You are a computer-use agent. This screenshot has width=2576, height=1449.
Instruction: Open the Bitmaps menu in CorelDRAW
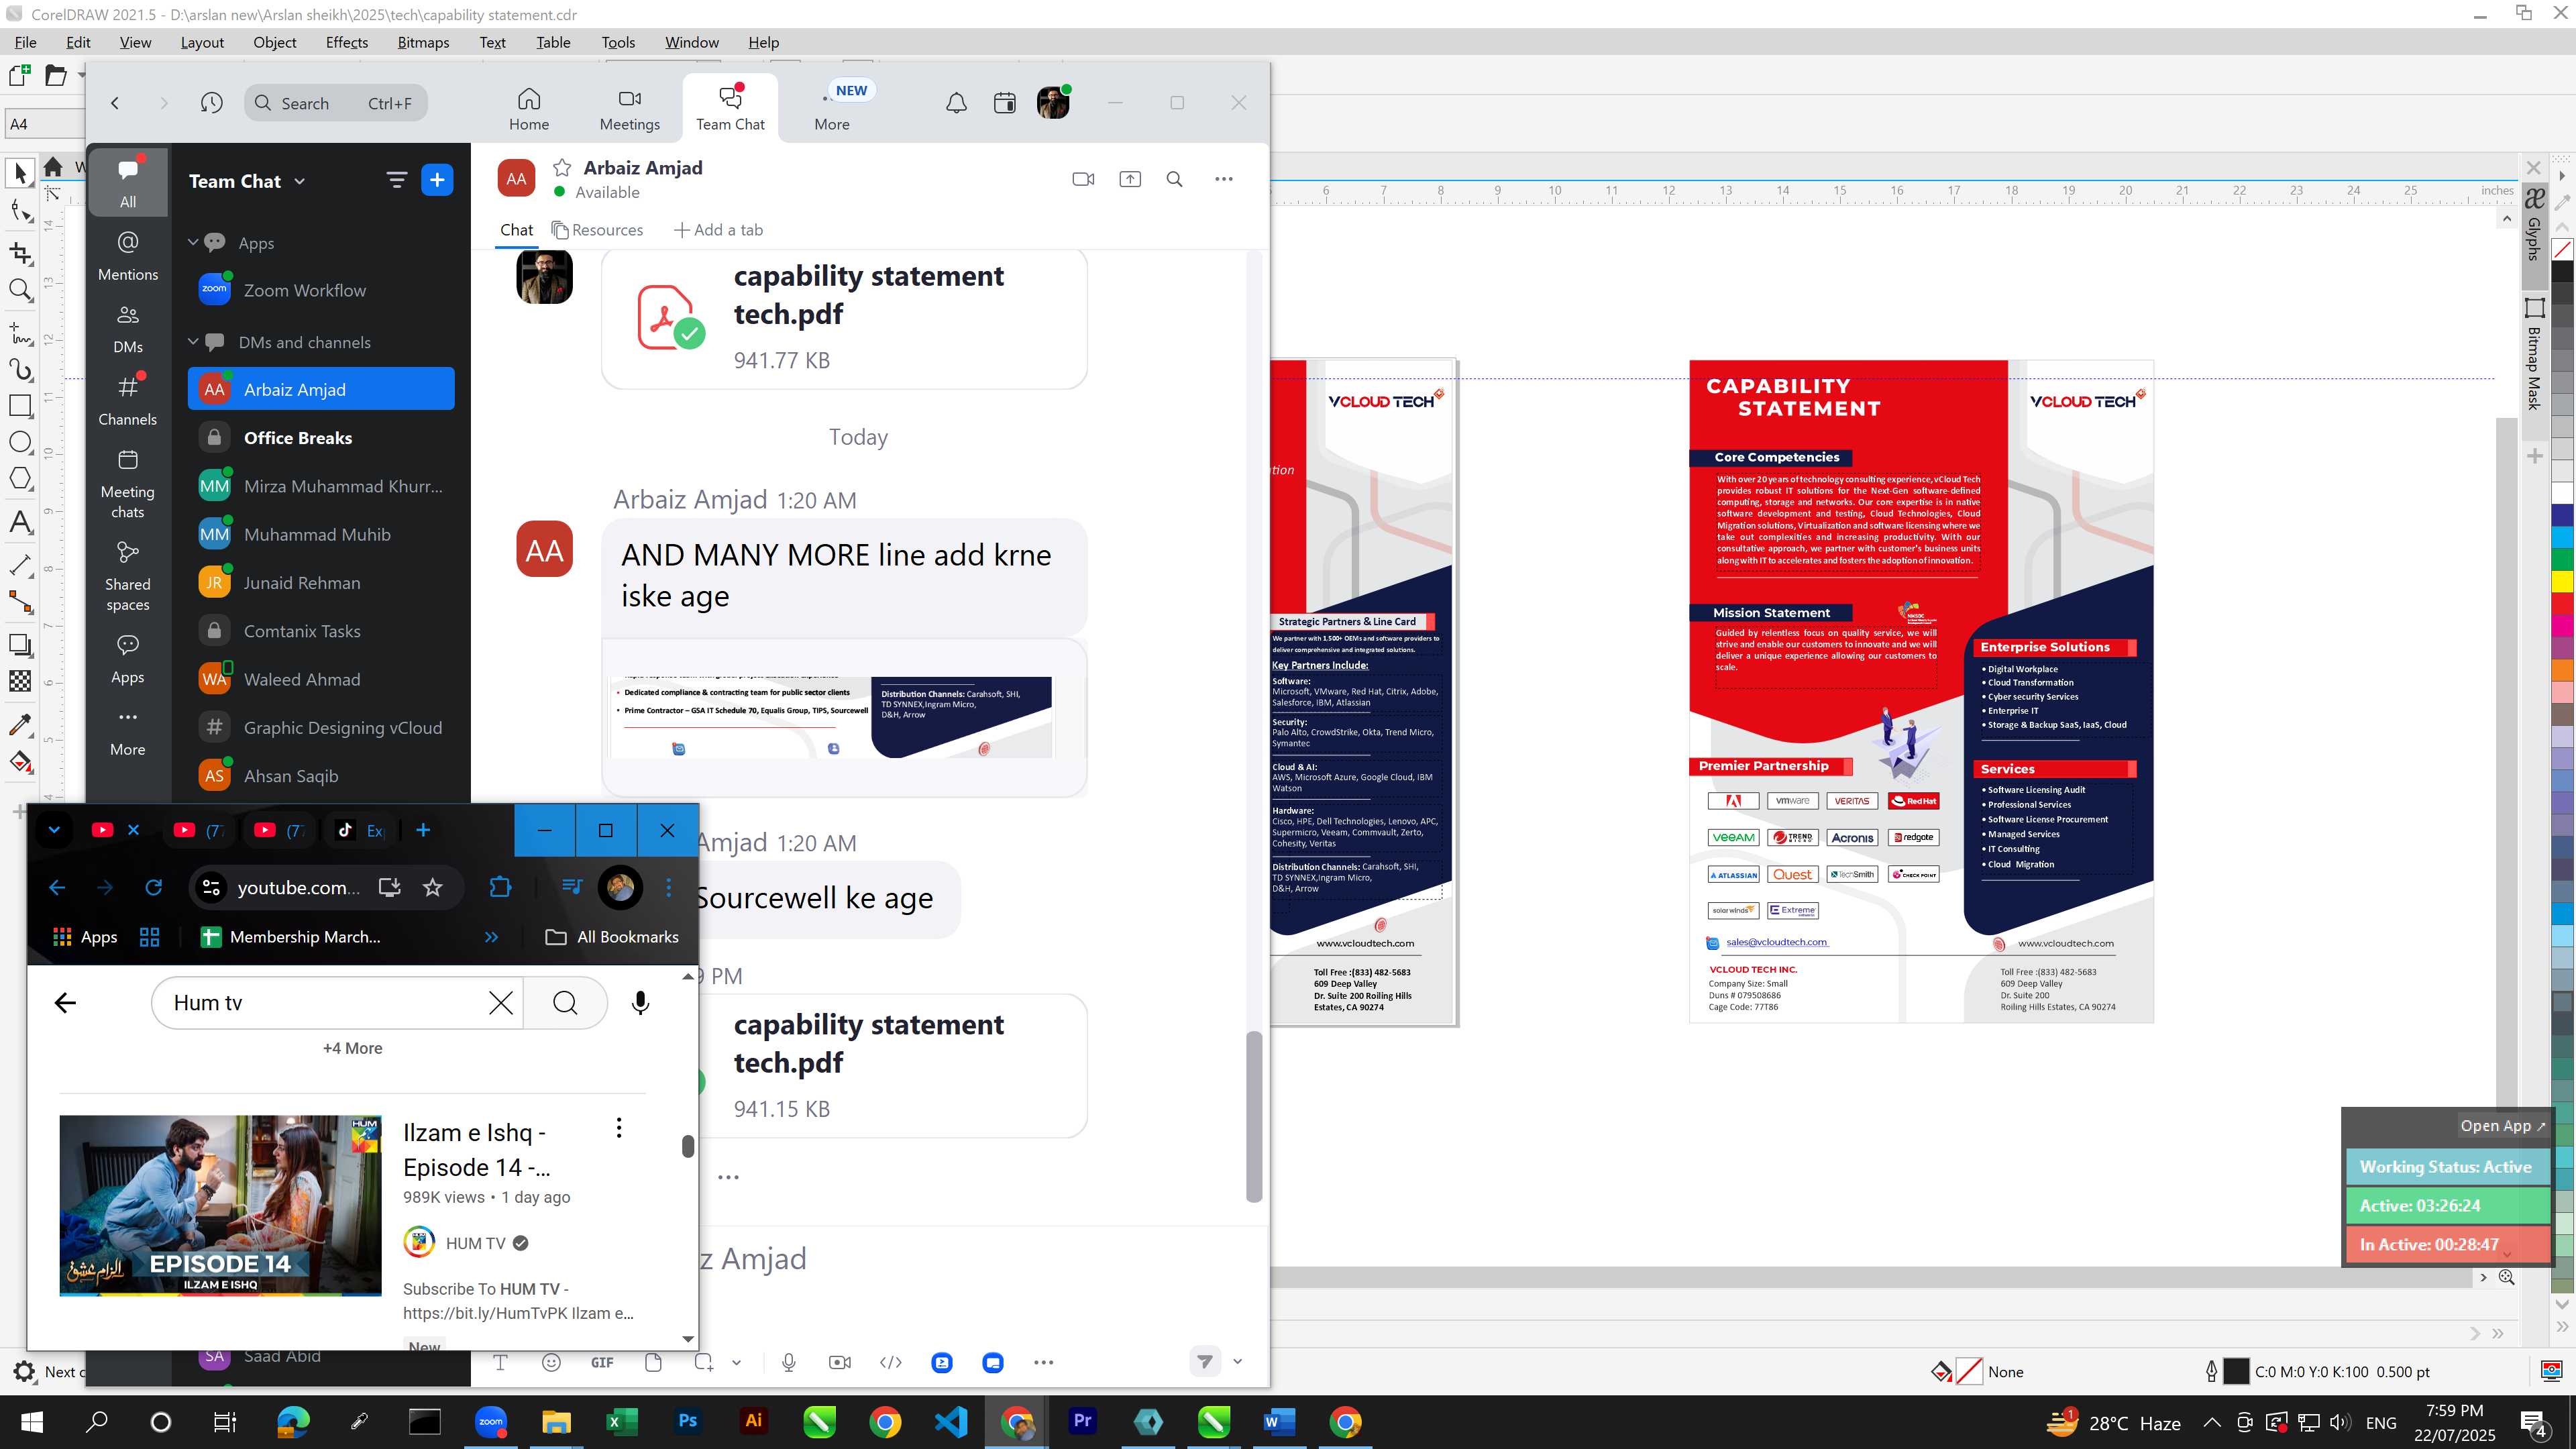point(423,42)
